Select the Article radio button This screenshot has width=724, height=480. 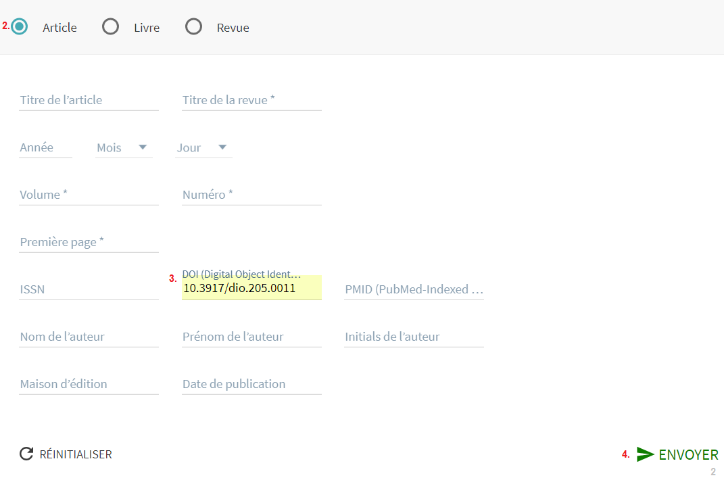[20, 27]
